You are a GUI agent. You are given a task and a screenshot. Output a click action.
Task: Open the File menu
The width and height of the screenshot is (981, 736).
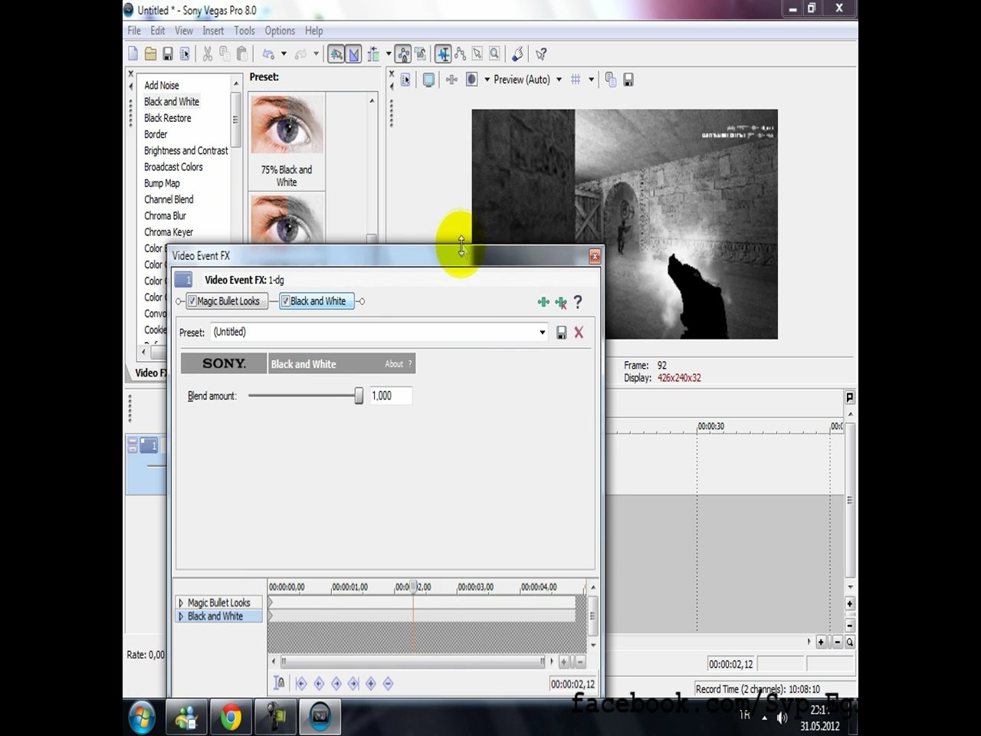[x=134, y=31]
